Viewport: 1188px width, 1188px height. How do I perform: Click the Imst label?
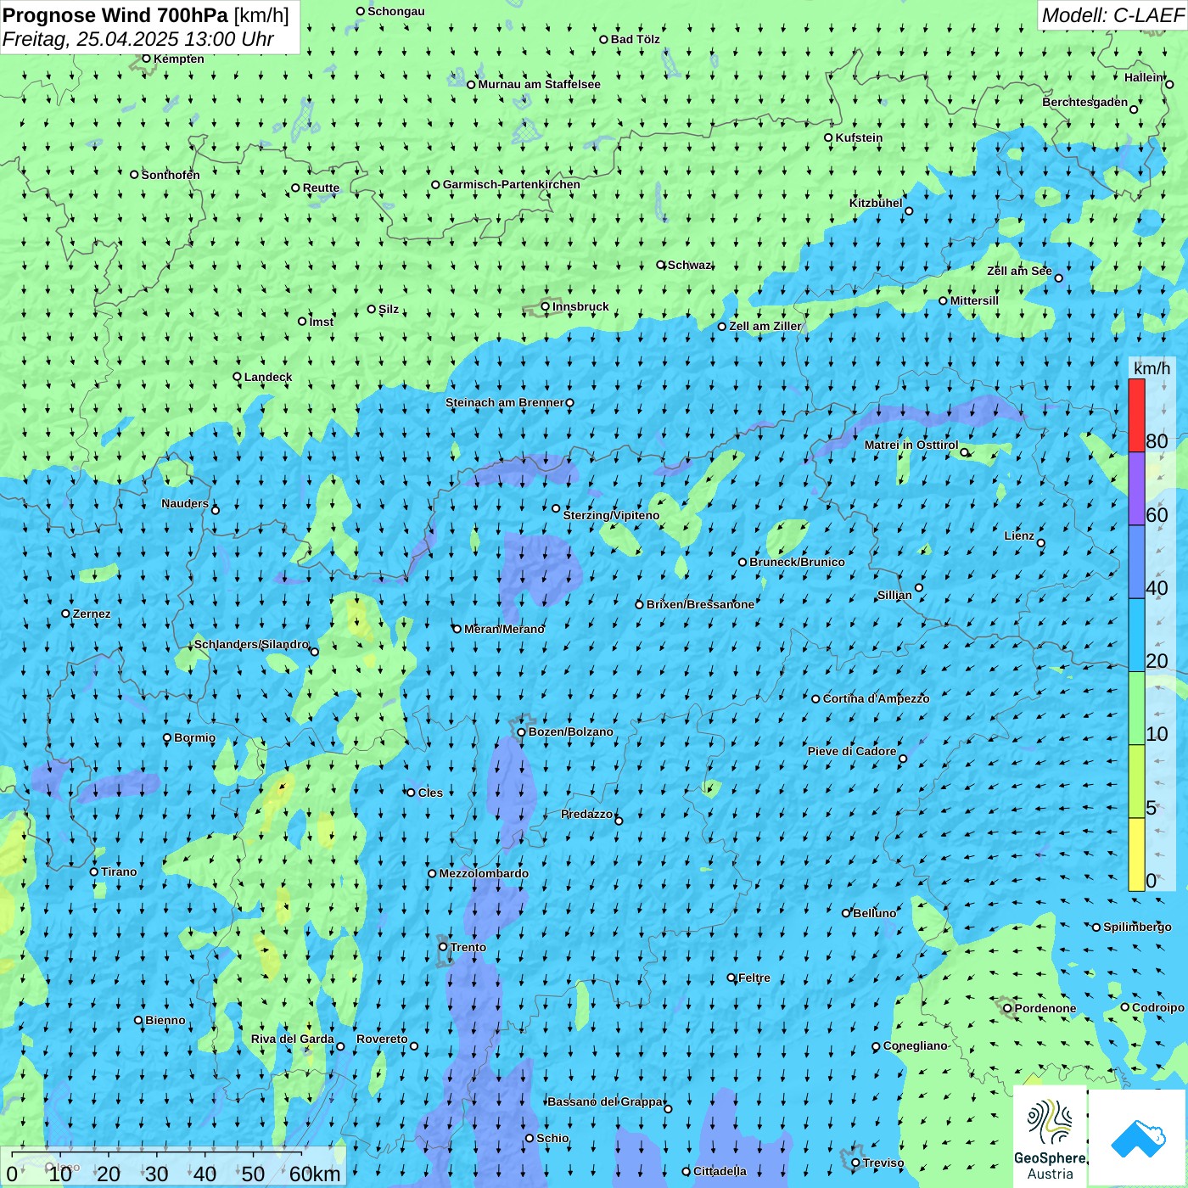coord(322,322)
